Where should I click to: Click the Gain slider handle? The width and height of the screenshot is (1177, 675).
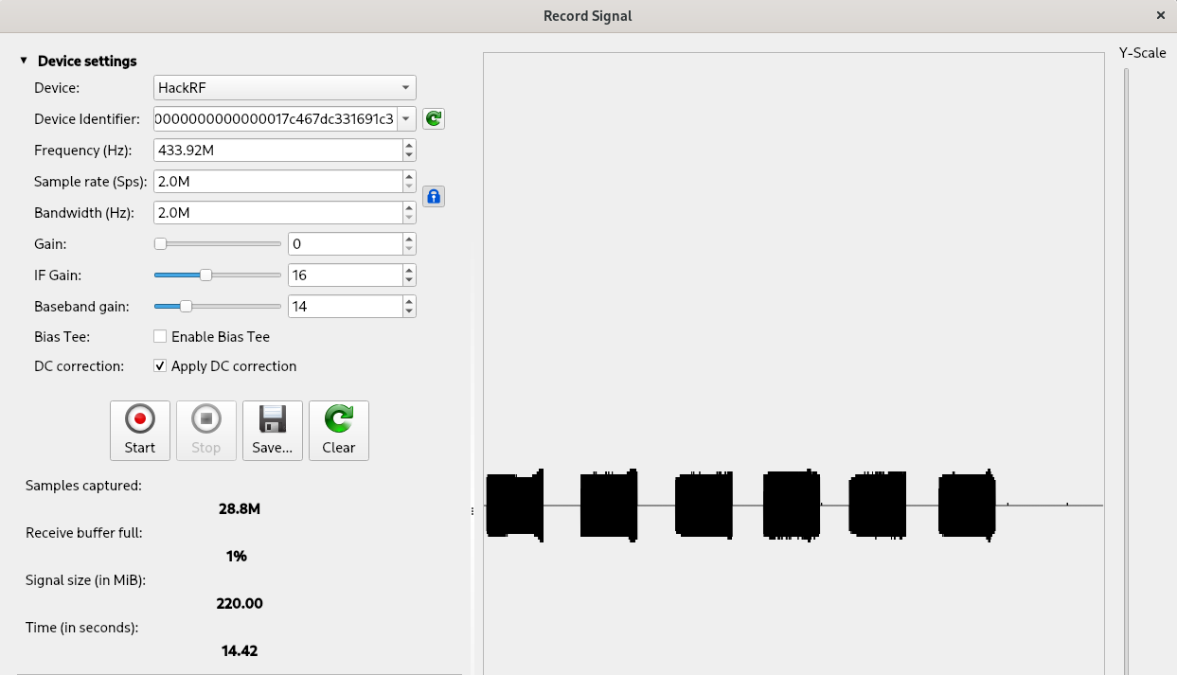(161, 244)
